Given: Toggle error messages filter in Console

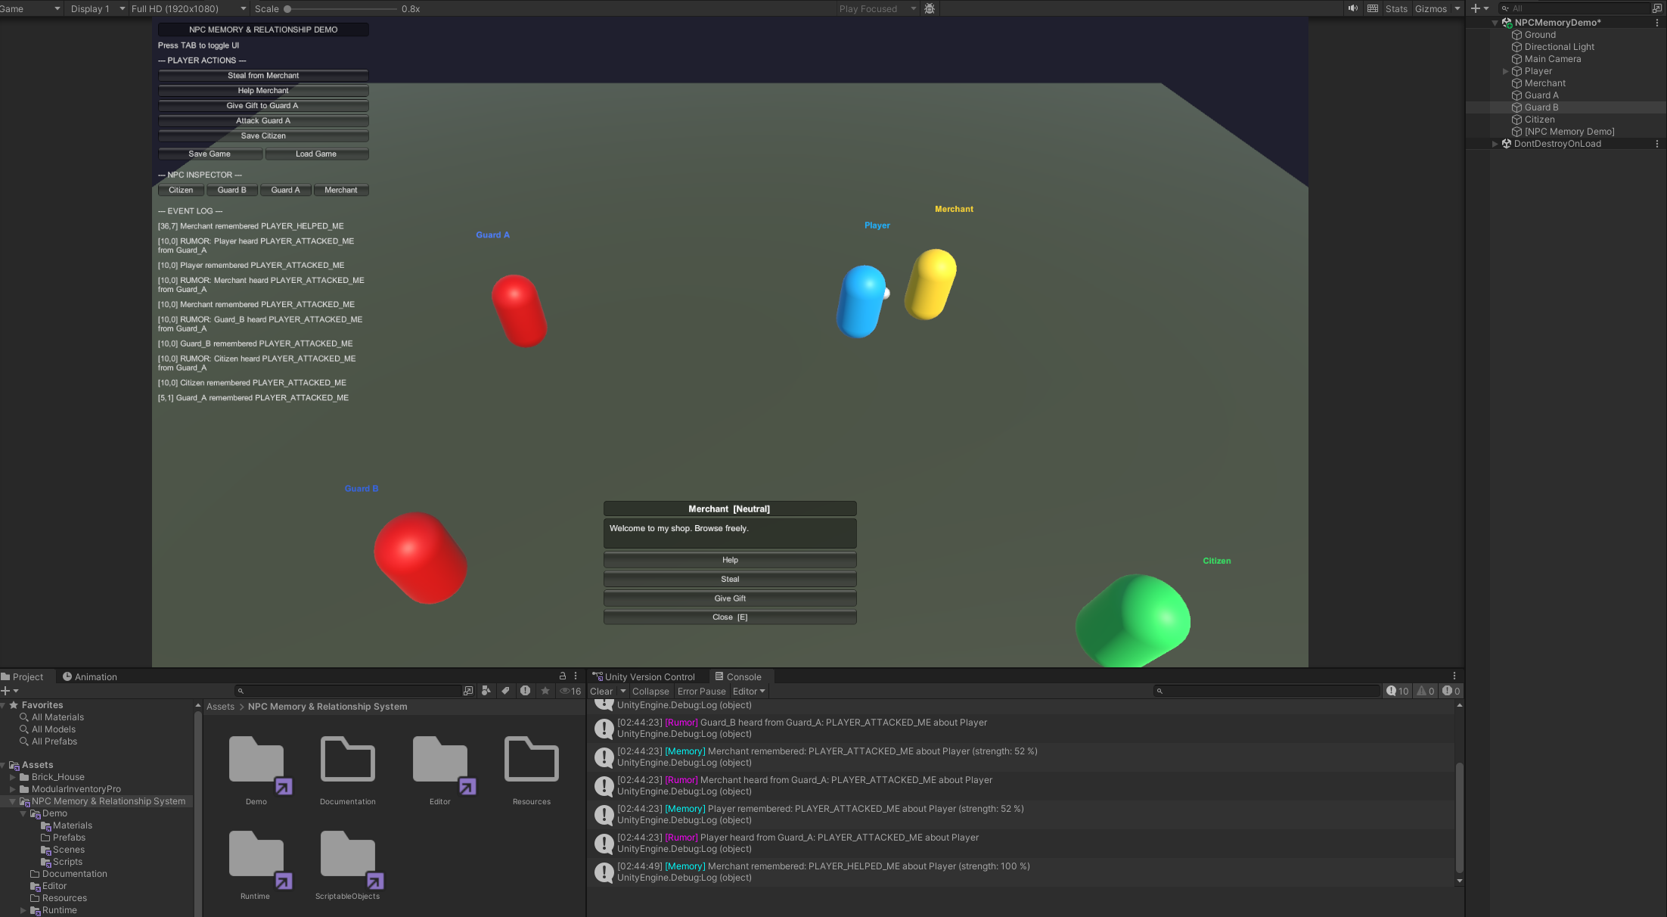Looking at the screenshot, I should [x=1451, y=691].
